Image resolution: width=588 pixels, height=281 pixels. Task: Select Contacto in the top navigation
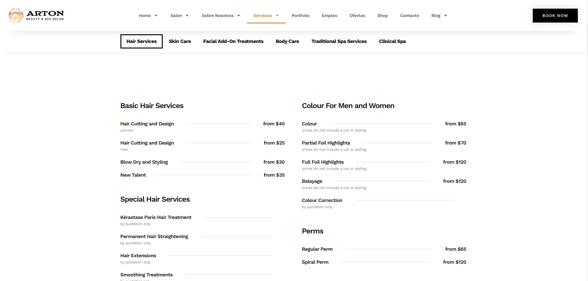[409, 16]
